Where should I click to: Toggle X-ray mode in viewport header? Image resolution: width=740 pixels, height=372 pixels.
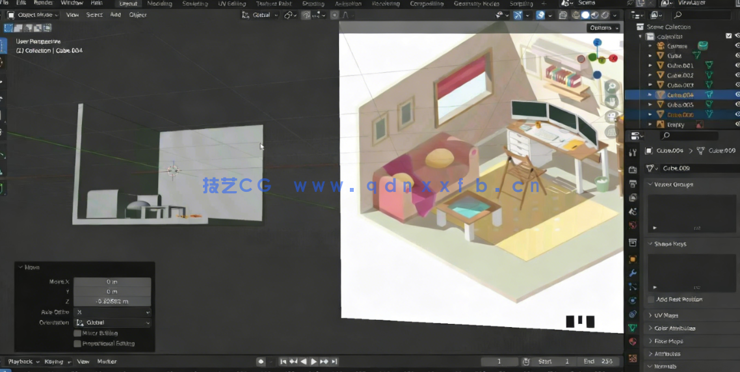tap(562, 15)
